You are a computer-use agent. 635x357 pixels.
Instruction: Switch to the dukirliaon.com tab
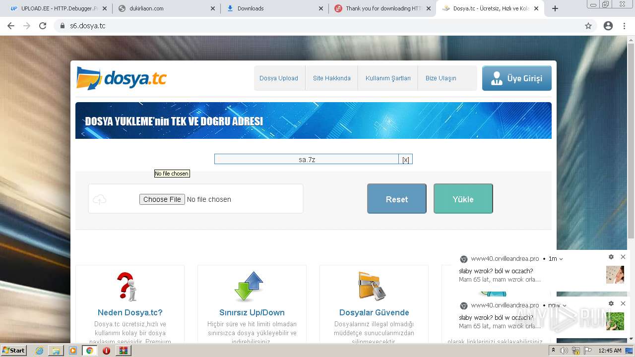pos(166,8)
